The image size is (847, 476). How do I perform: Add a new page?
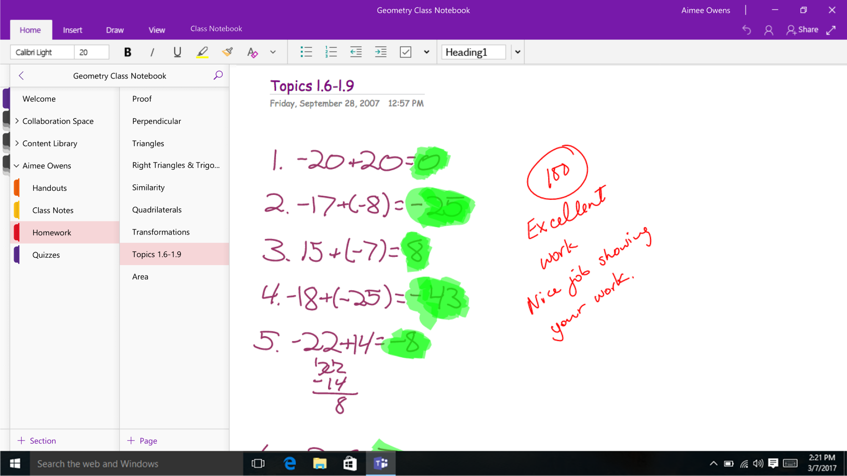(x=142, y=440)
